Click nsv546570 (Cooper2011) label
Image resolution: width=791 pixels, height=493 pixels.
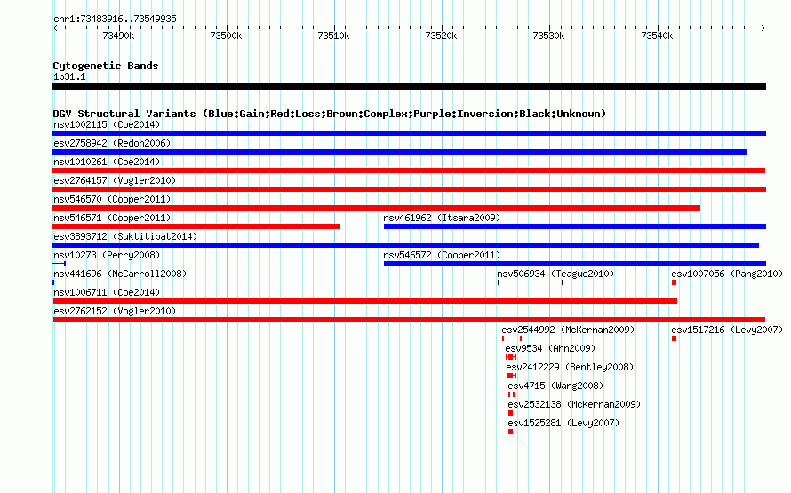pyautogui.click(x=112, y=199)
